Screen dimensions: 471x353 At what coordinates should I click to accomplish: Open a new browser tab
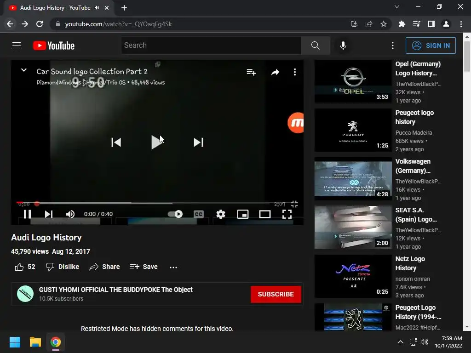coord(124,8)
